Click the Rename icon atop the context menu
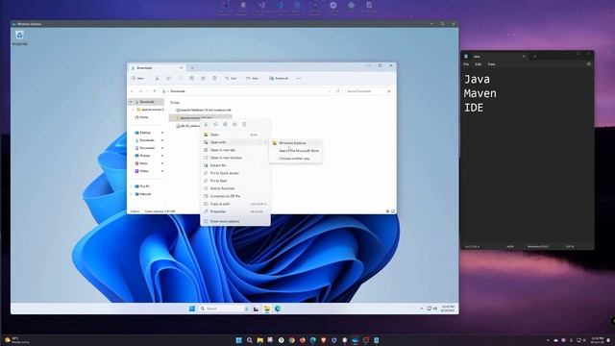This screenshot has width=615, height=346. tap(225, 124)
